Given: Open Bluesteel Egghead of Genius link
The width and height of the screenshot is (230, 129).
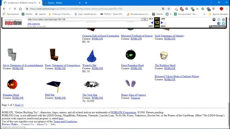Looking at the screenshot, I should coord(137,36).
